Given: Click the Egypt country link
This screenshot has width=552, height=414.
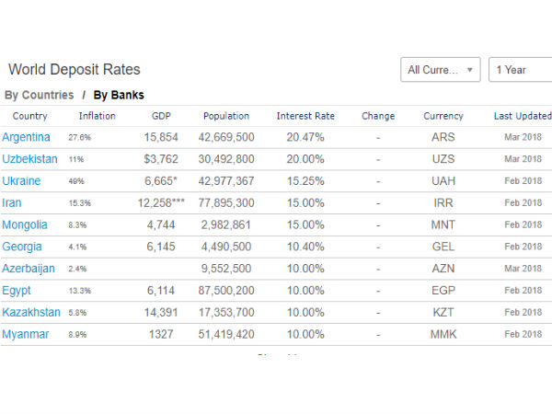Looking at the screenshot, I should tap(17, 291).
